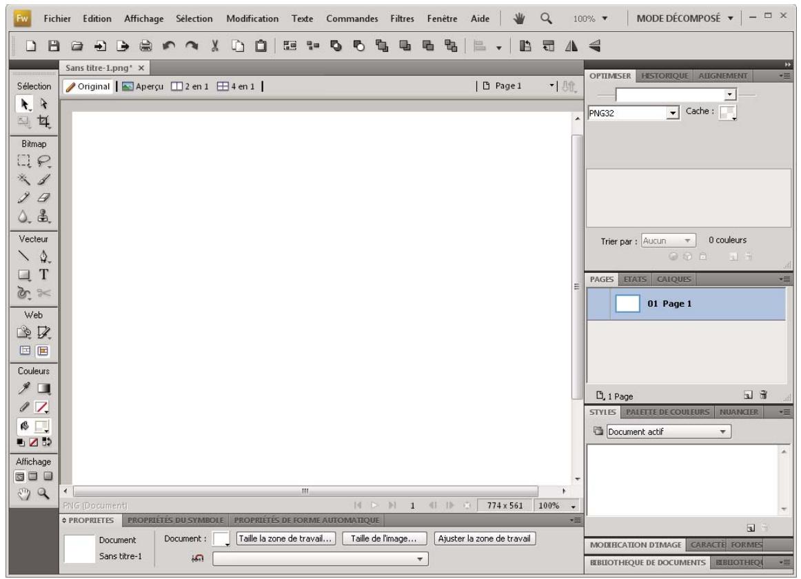Select the Slice tool

click(x=44, y=332)
